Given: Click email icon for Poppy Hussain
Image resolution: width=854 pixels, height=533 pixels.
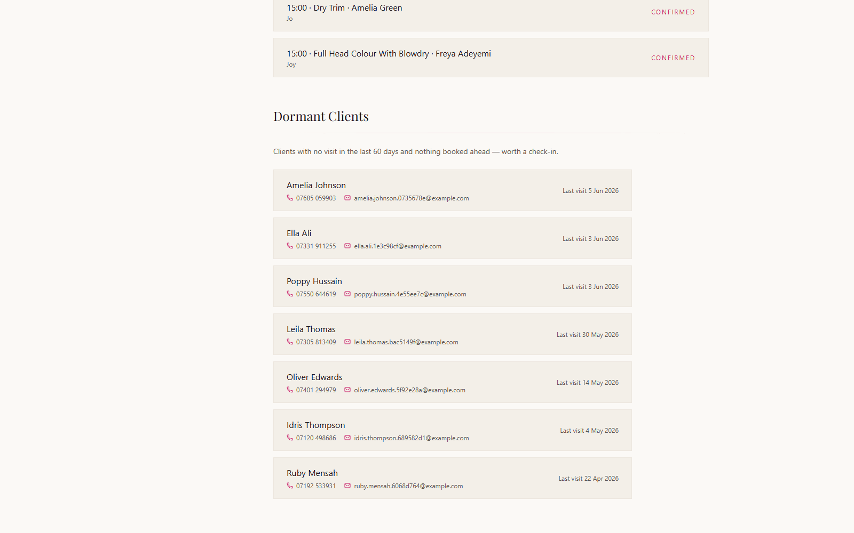Looking at the screenshot, I should tap(347, 294).
